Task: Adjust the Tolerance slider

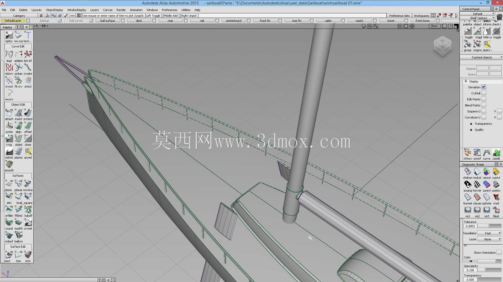Action: click(x=489, y=226)
